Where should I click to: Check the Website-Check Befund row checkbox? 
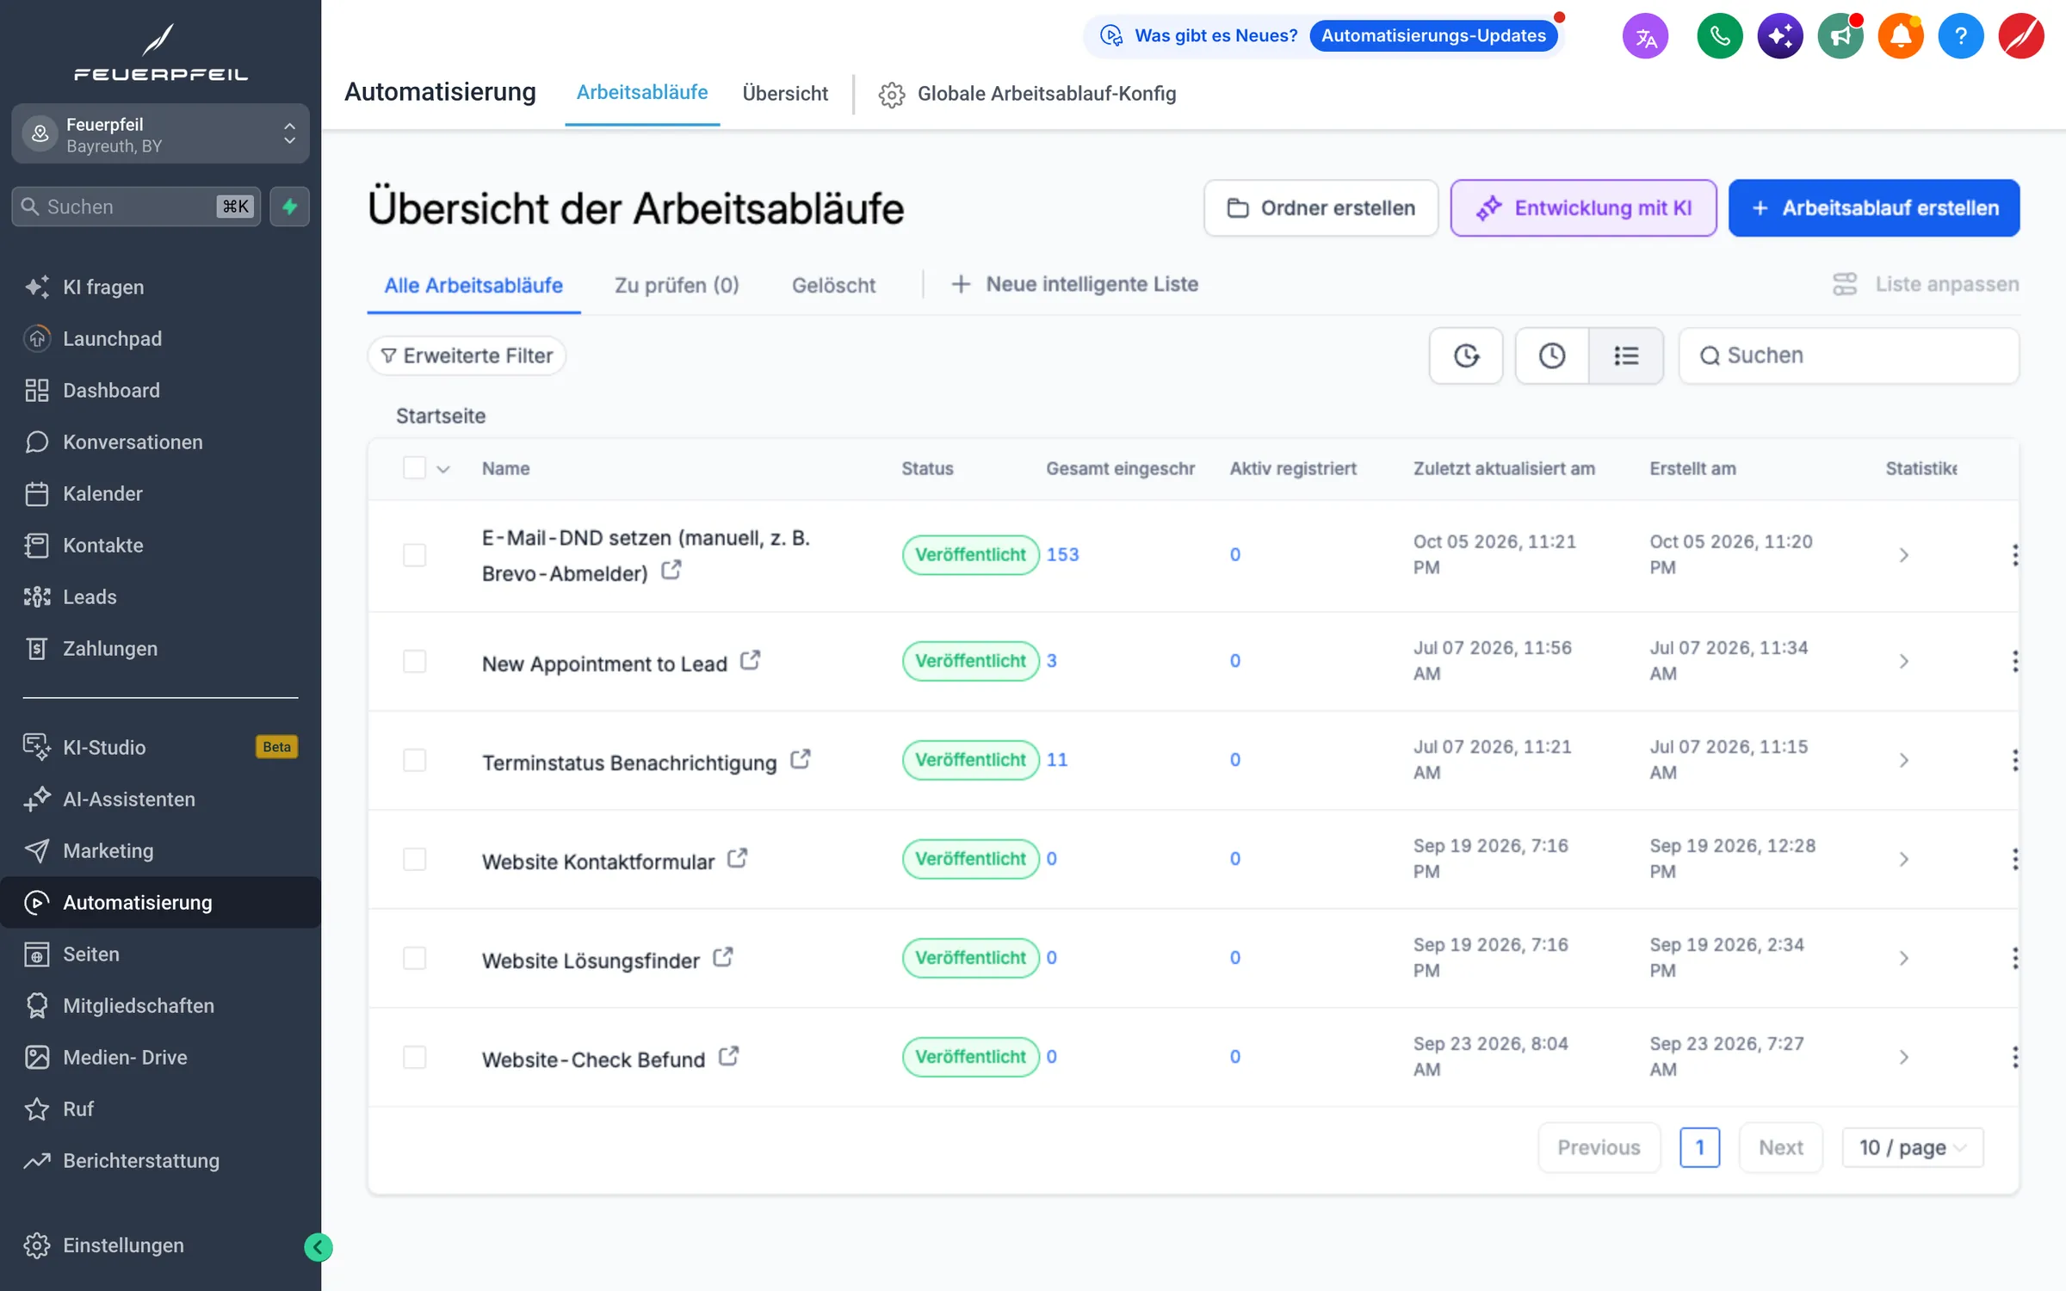pos(414,1057)
